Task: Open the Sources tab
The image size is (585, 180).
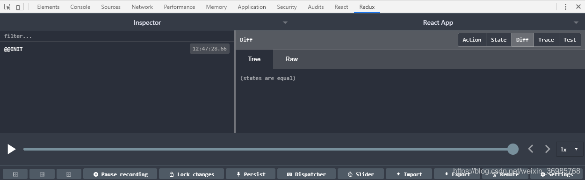Action: click(x=111, y=7)
